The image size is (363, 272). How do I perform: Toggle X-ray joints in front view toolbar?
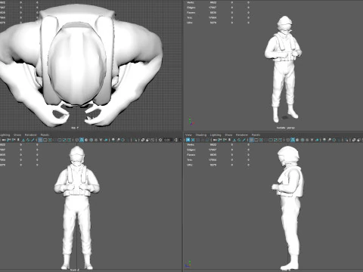(152, 140)
